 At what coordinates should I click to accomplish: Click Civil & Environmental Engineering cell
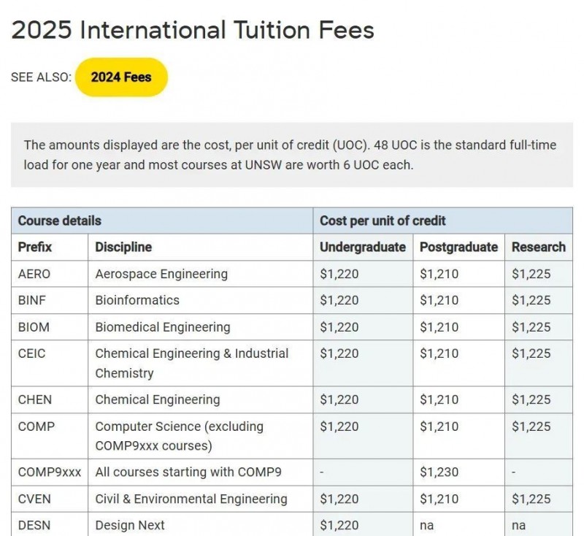coord(200,499)
